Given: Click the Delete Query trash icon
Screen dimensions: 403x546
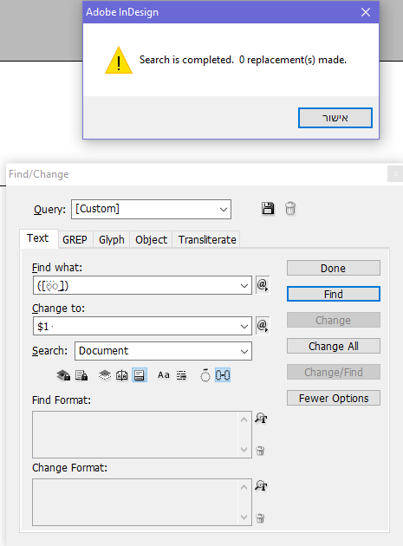Looking at the screenshot, I should [x=290, y=209].
